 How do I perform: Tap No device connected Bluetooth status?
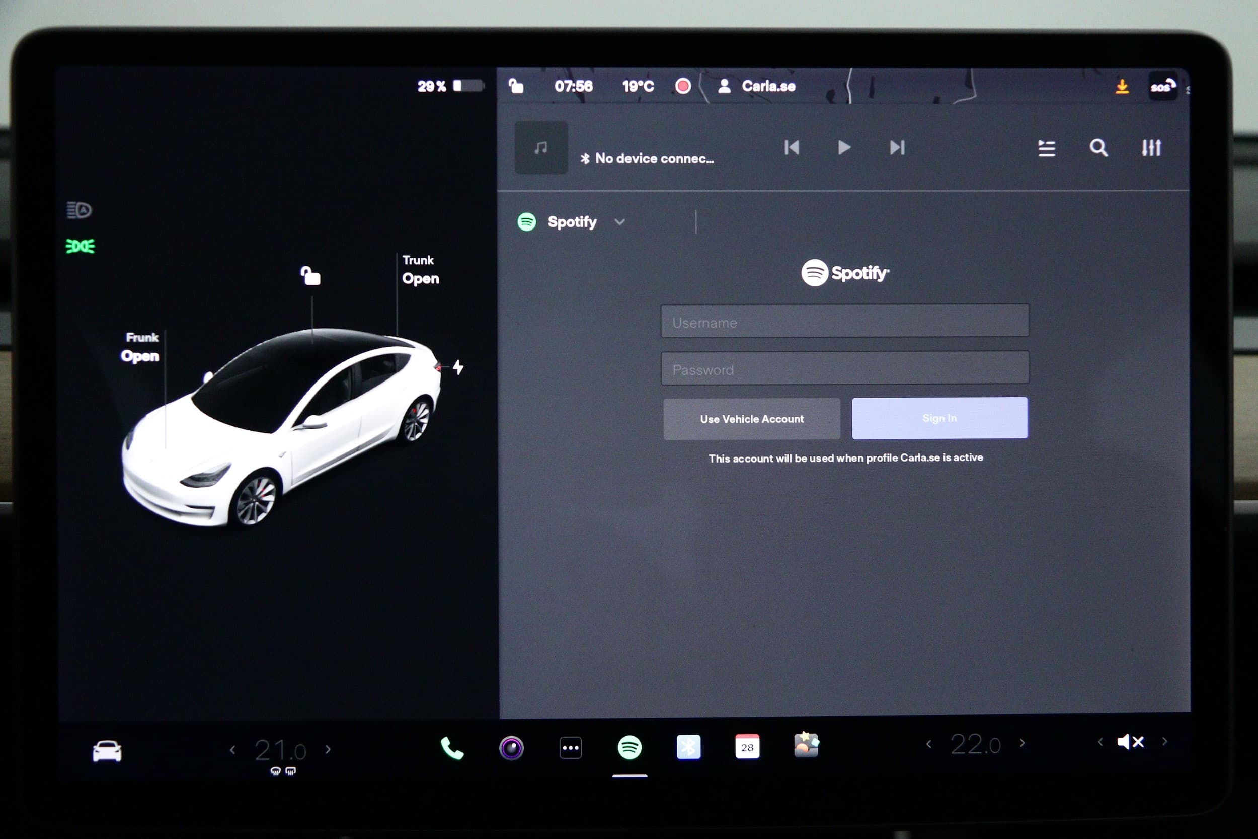[647, 159]
